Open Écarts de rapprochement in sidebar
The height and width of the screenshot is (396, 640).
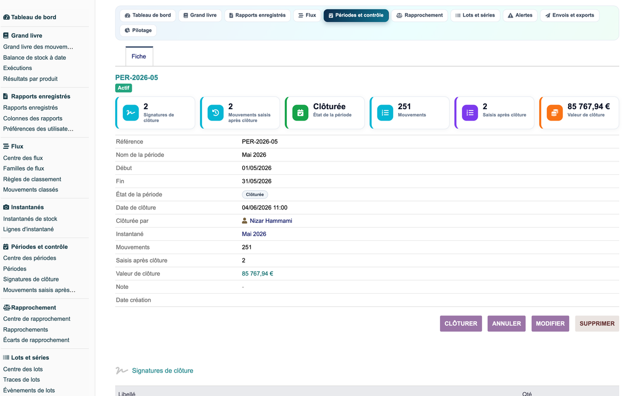[x=36, y=340]
